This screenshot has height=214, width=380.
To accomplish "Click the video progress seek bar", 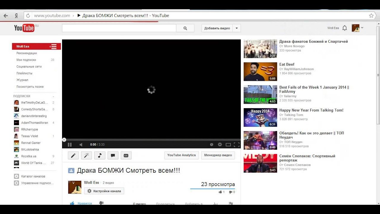I will [151, 140].
